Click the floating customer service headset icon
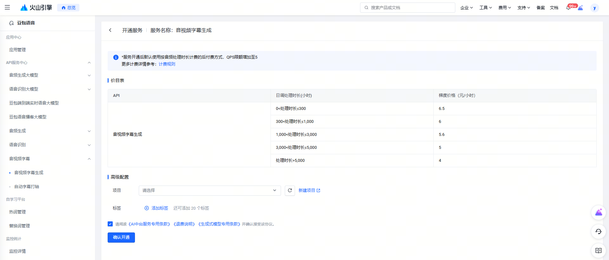This screenshot has height=260, width=609. (598, 231)
